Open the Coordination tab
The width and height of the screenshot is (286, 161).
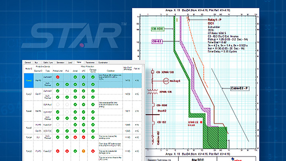click(x=103, y=63)
